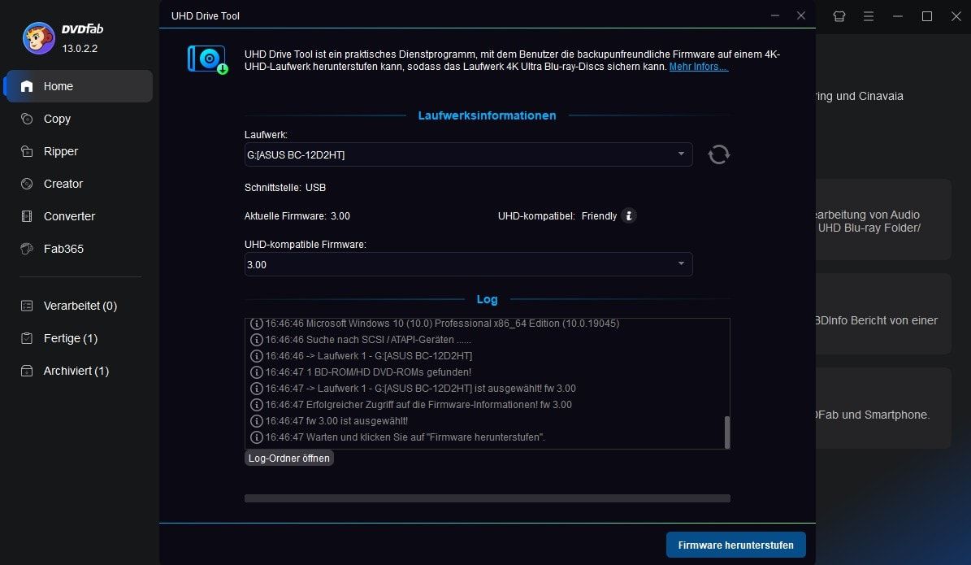This screenshot has width=971, height=565.
Task: Click the Log-Ordner öffnen button
Action: tap(289, 458)
